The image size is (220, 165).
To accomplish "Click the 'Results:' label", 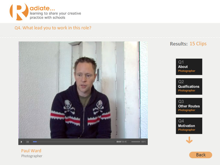I will (x=179, y=44).
